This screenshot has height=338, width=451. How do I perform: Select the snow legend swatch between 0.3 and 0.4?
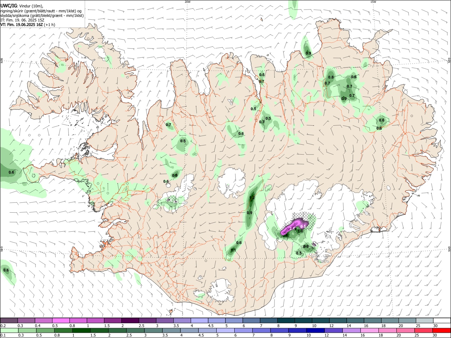26,320
